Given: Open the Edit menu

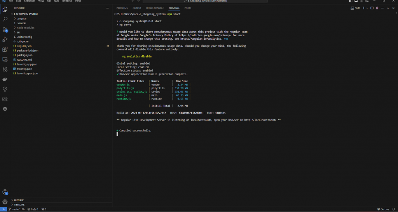Looking at the screenshot, I should point(19,1).
